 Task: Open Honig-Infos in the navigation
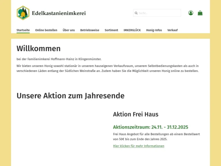tap(154, 30)
